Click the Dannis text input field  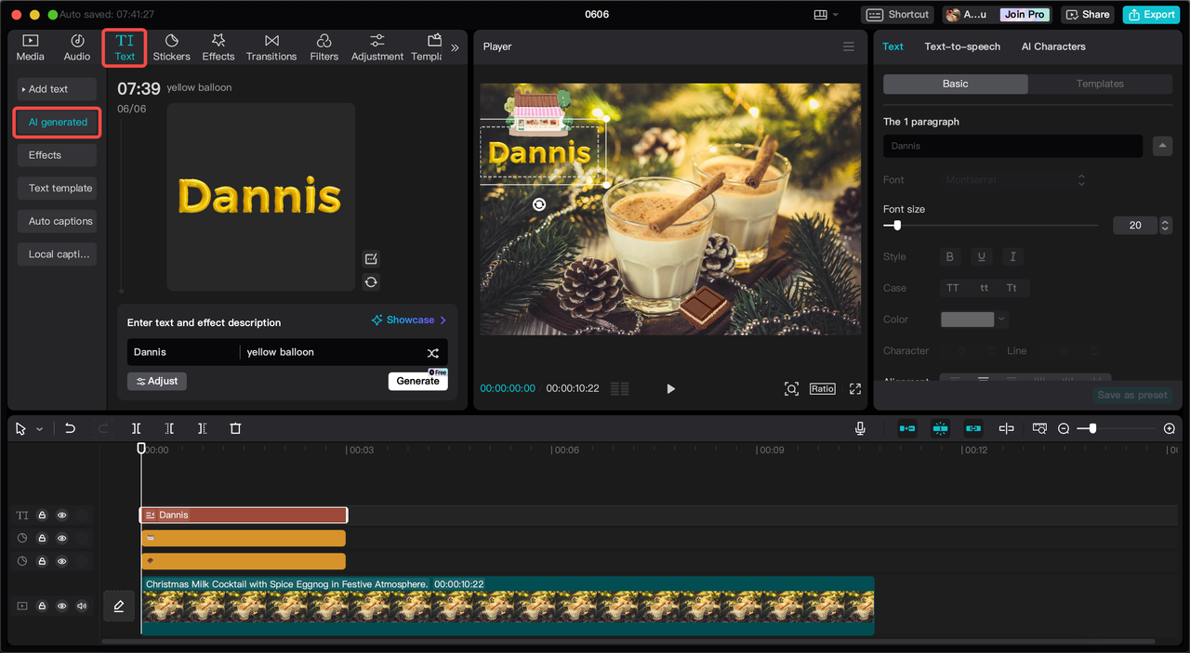pyautogui.click(x=183, y=352)
